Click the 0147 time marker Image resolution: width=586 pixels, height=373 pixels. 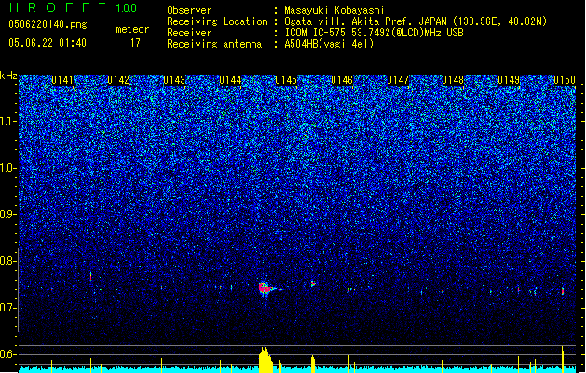398,80
